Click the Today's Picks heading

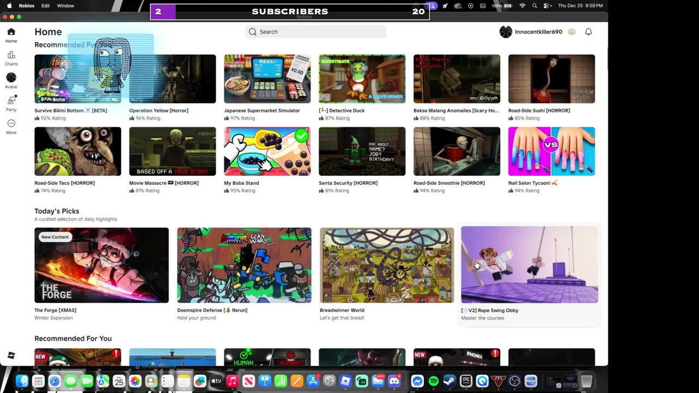[x=57, y=211]
